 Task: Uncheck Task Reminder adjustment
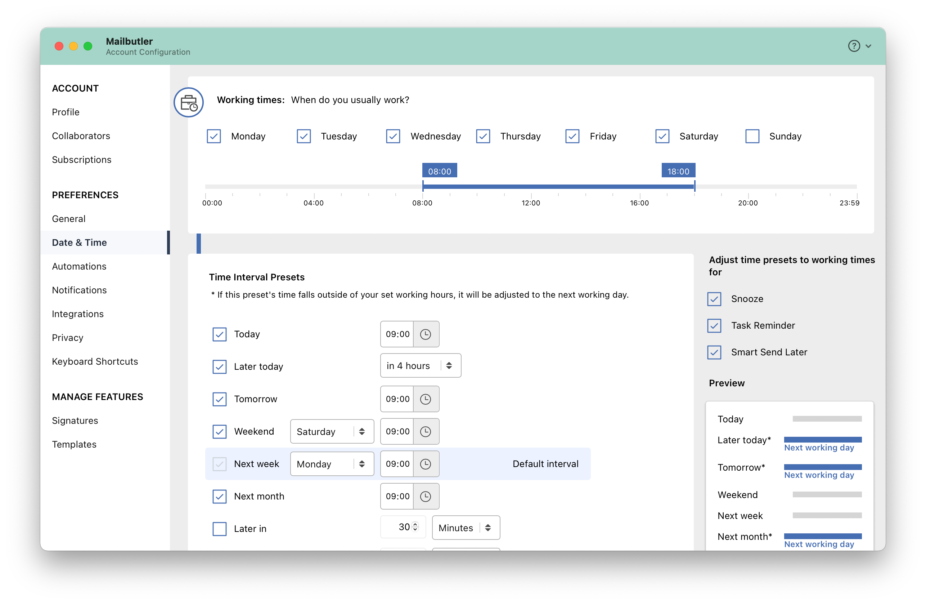(714, 325)
